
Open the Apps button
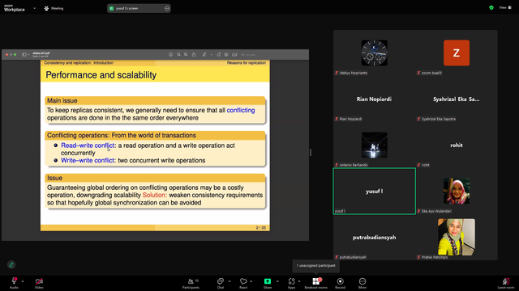(x=291, y=283)
